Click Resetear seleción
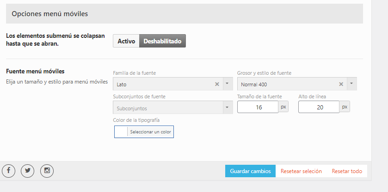388x192 pixels. tap(301, 171)
